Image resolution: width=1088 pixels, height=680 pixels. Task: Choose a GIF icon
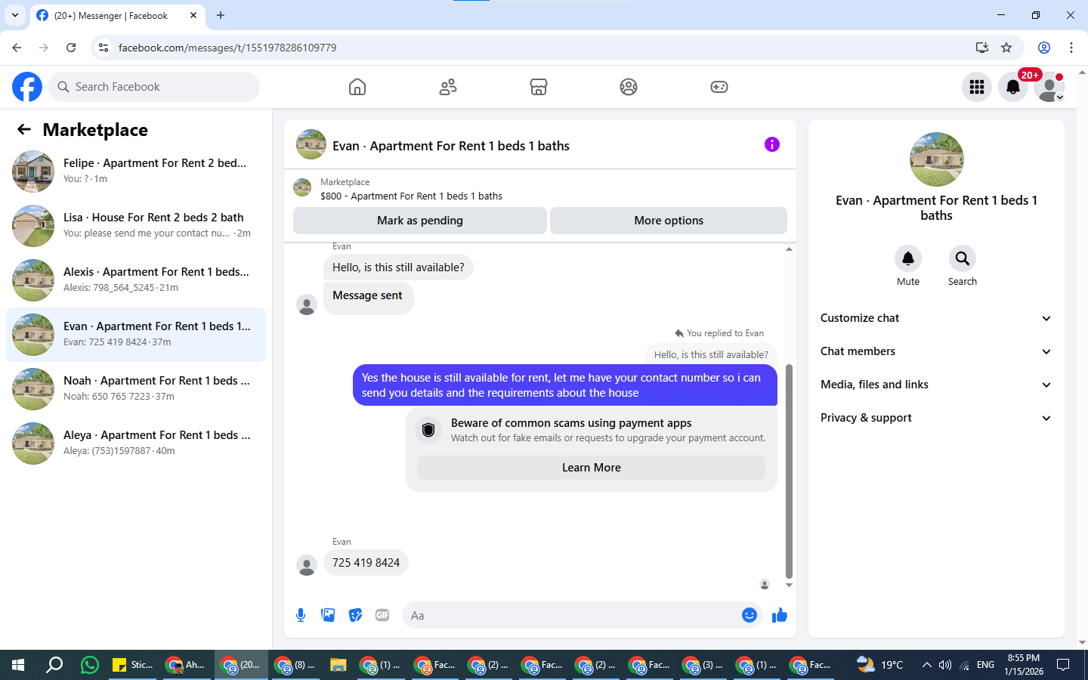pyautogui.click(x=382, y=615)
